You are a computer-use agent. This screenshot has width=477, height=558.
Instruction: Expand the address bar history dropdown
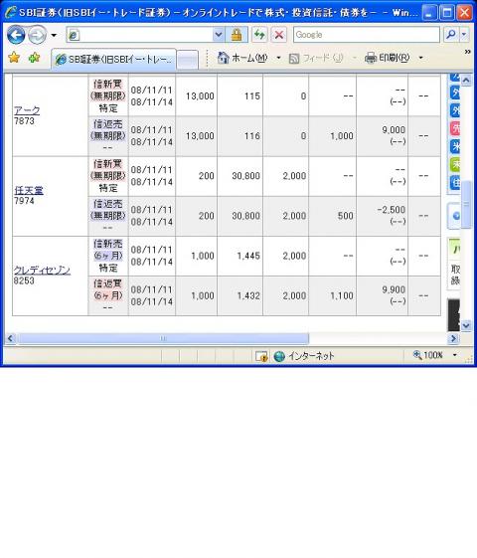(219, 35)
